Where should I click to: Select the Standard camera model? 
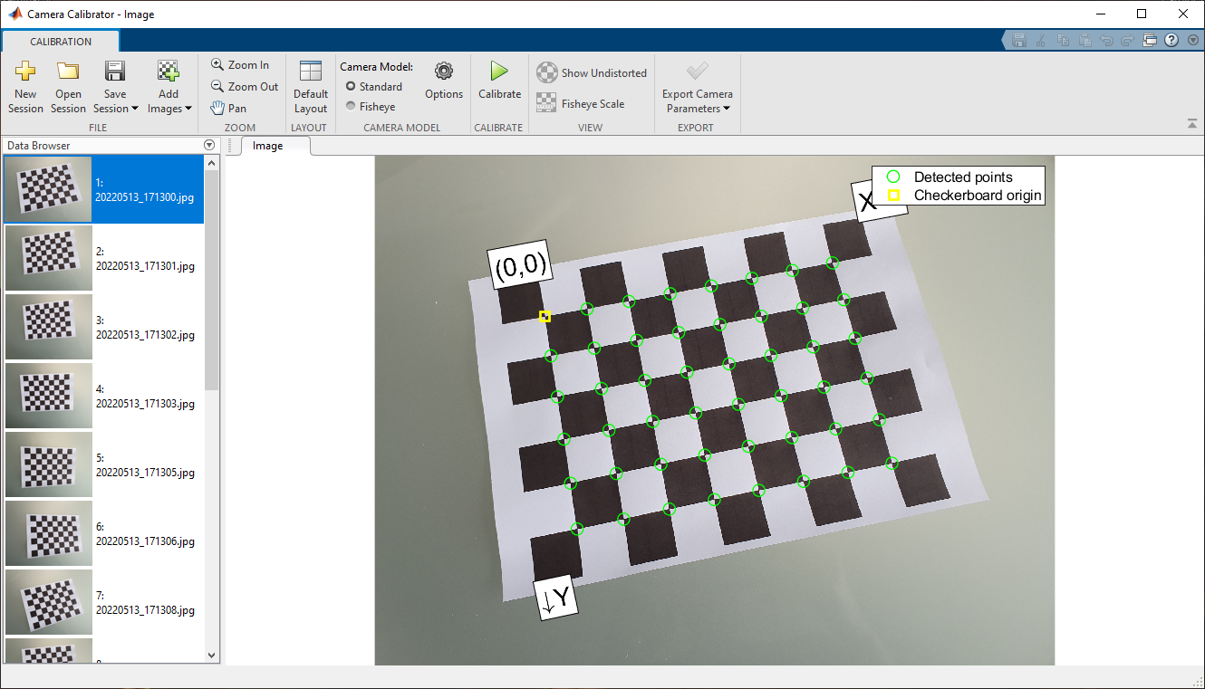click(351, 87)
